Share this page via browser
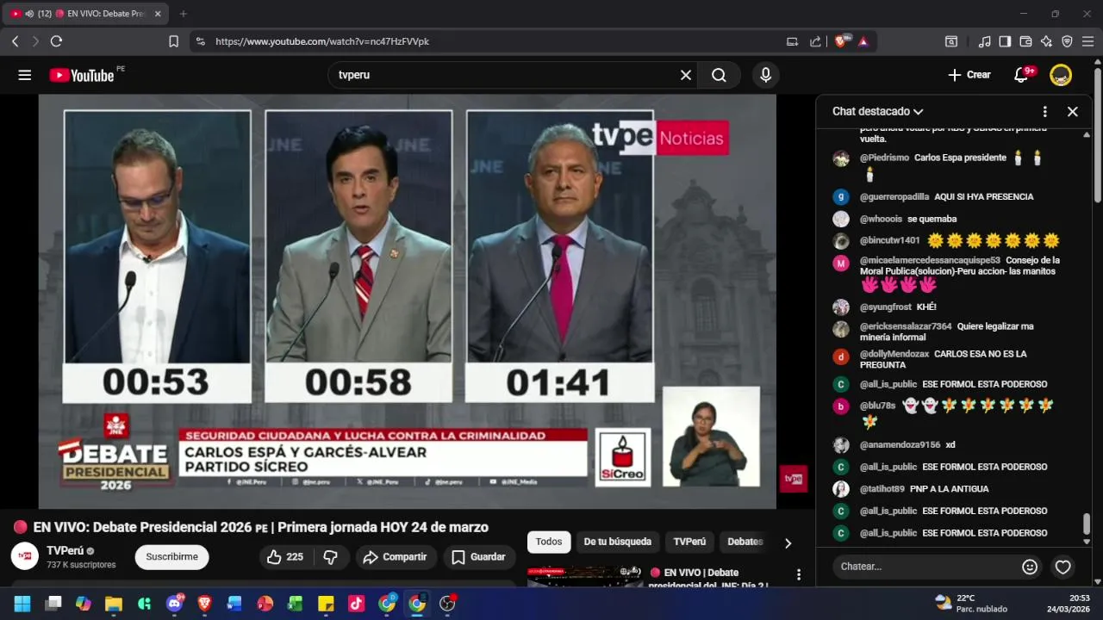This screenshot has width=1103, height=620. coord(815,41)
